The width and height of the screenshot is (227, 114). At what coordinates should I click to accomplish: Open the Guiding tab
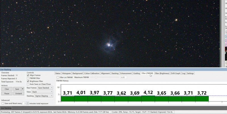136,73
